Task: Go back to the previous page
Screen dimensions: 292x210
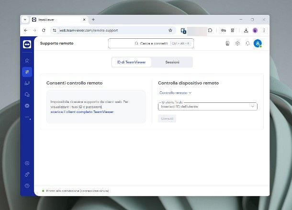Action: tap(26, 30)
